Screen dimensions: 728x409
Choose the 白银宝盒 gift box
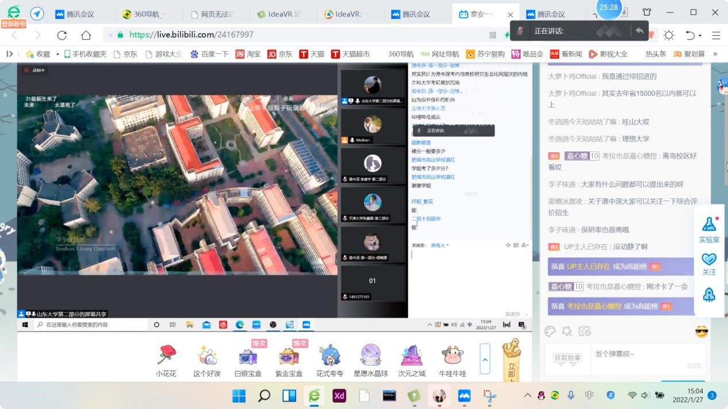[x=248, y=356]
